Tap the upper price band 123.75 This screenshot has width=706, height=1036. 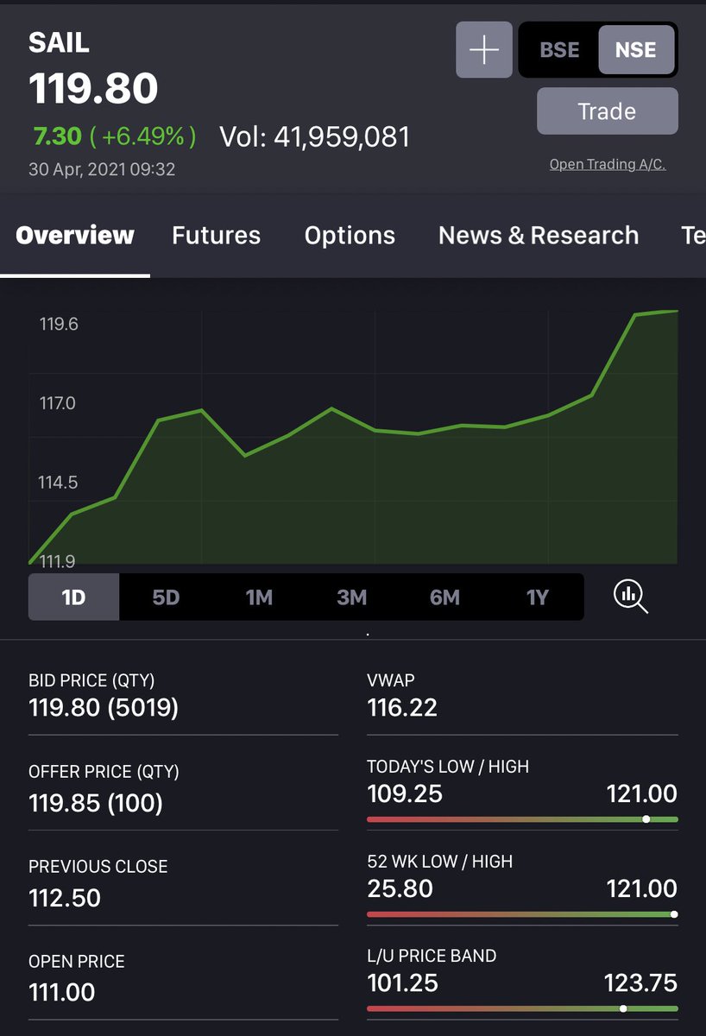(640, 982)
